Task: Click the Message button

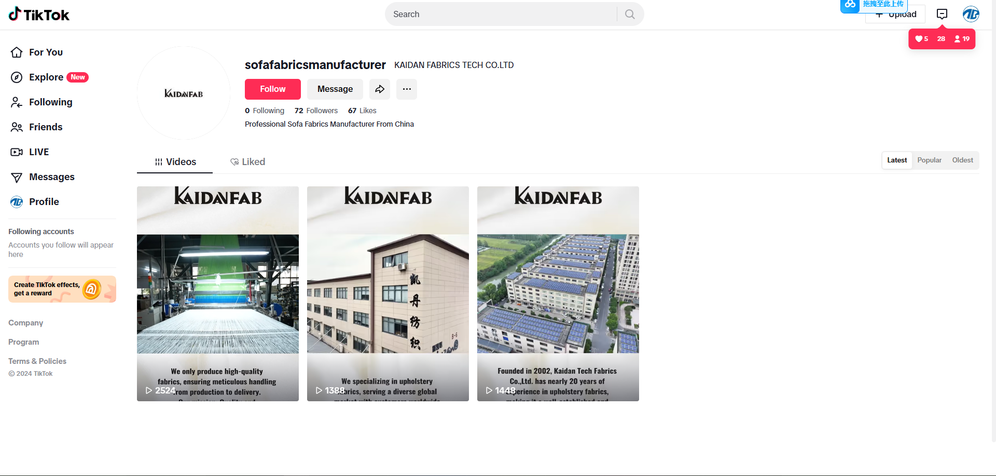Action: (335, 89)
